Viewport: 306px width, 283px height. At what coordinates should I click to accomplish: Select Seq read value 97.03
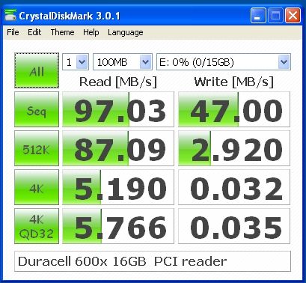pos(118,109)
